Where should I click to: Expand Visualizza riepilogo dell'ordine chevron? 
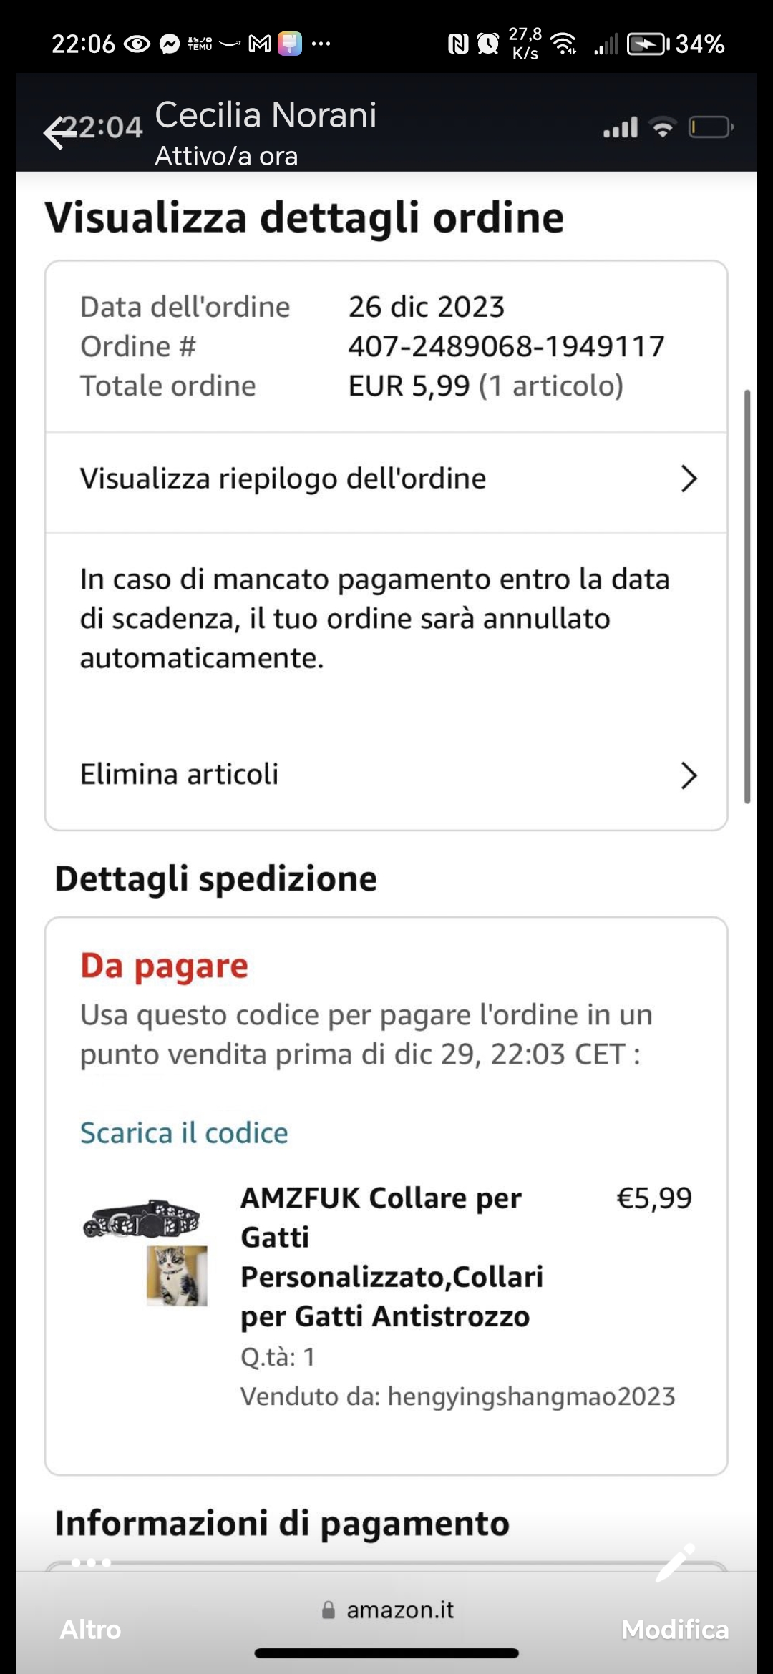[x=689, y=479]
